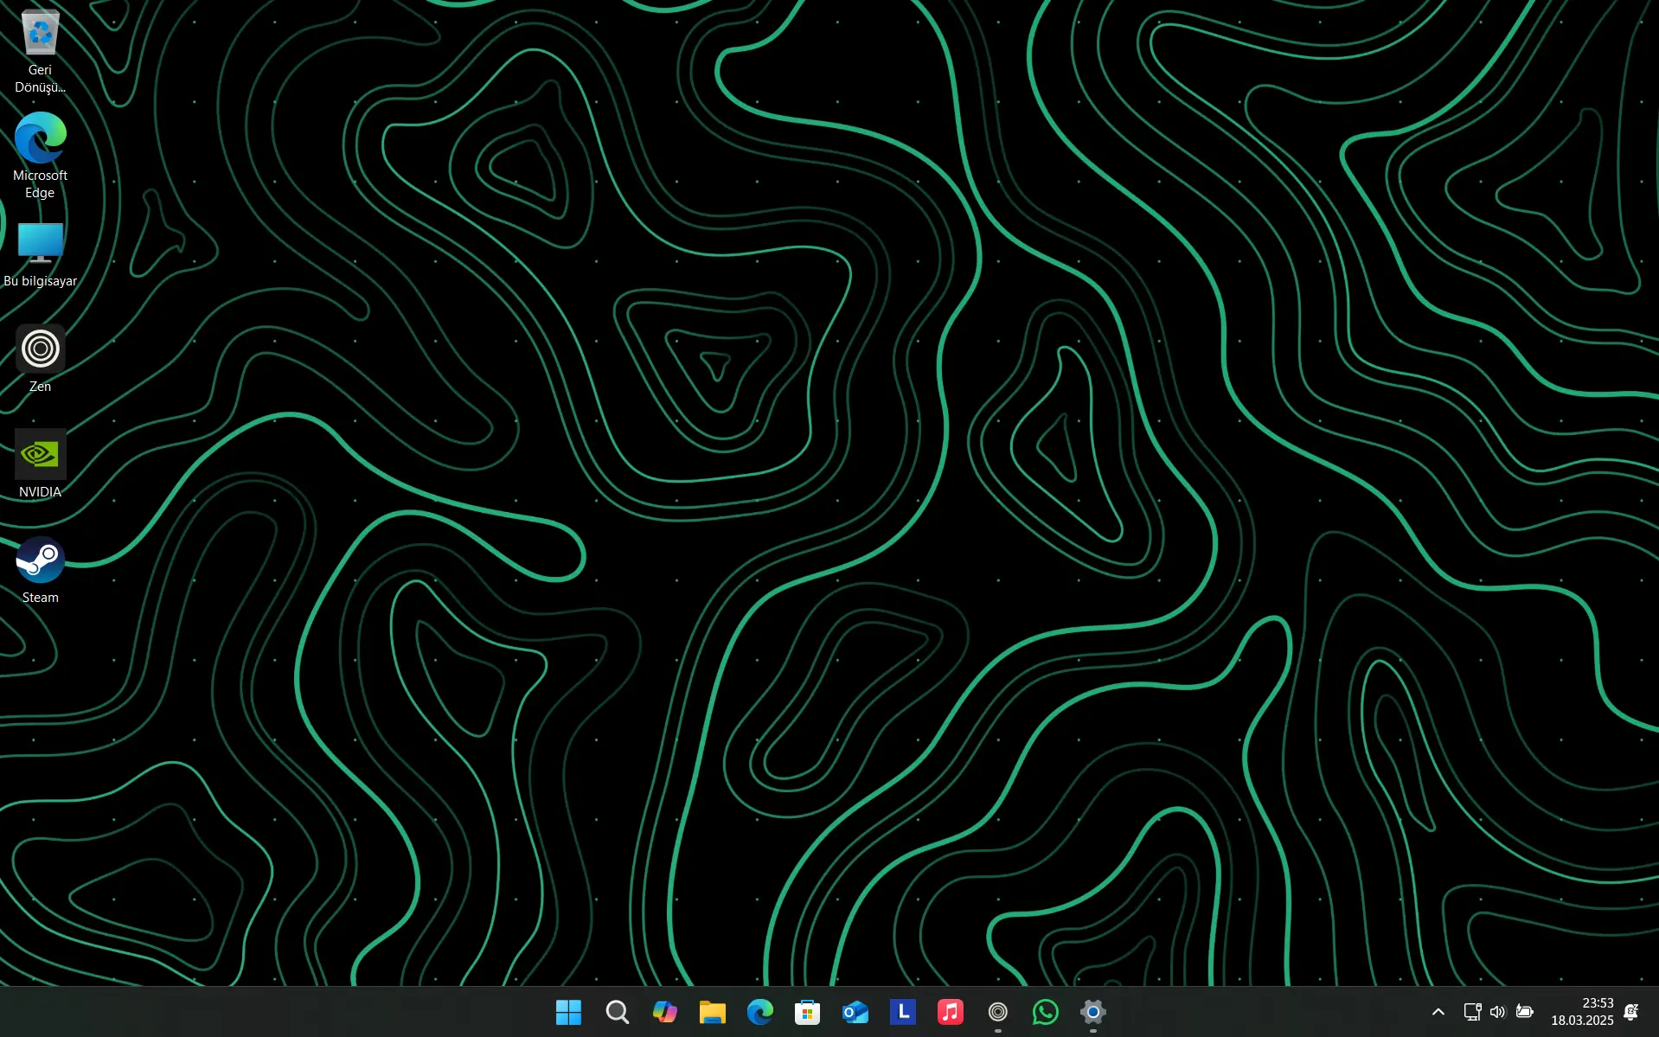Open Microsoft Store from the taskbar

[x=807, y=1011]
